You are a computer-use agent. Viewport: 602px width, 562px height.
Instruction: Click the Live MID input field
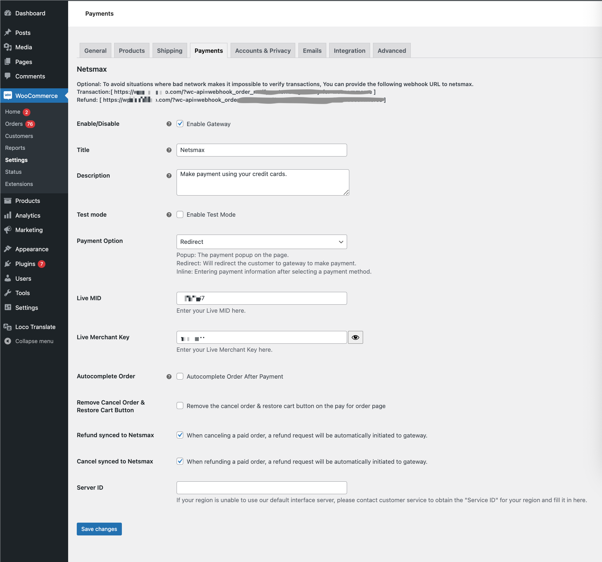coord(262,298)
